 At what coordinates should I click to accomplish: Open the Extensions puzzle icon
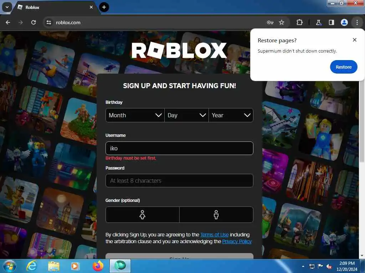pyautogui.click(x=299, y=22)
